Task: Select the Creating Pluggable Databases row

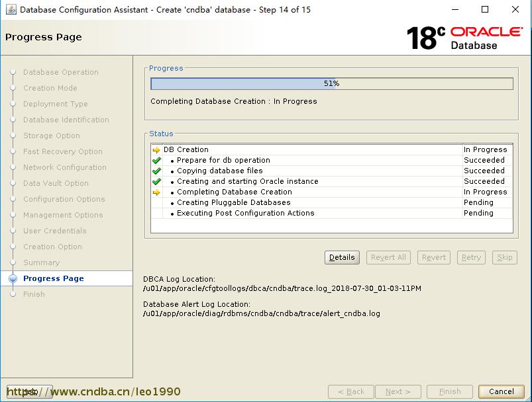Action: 332,202
